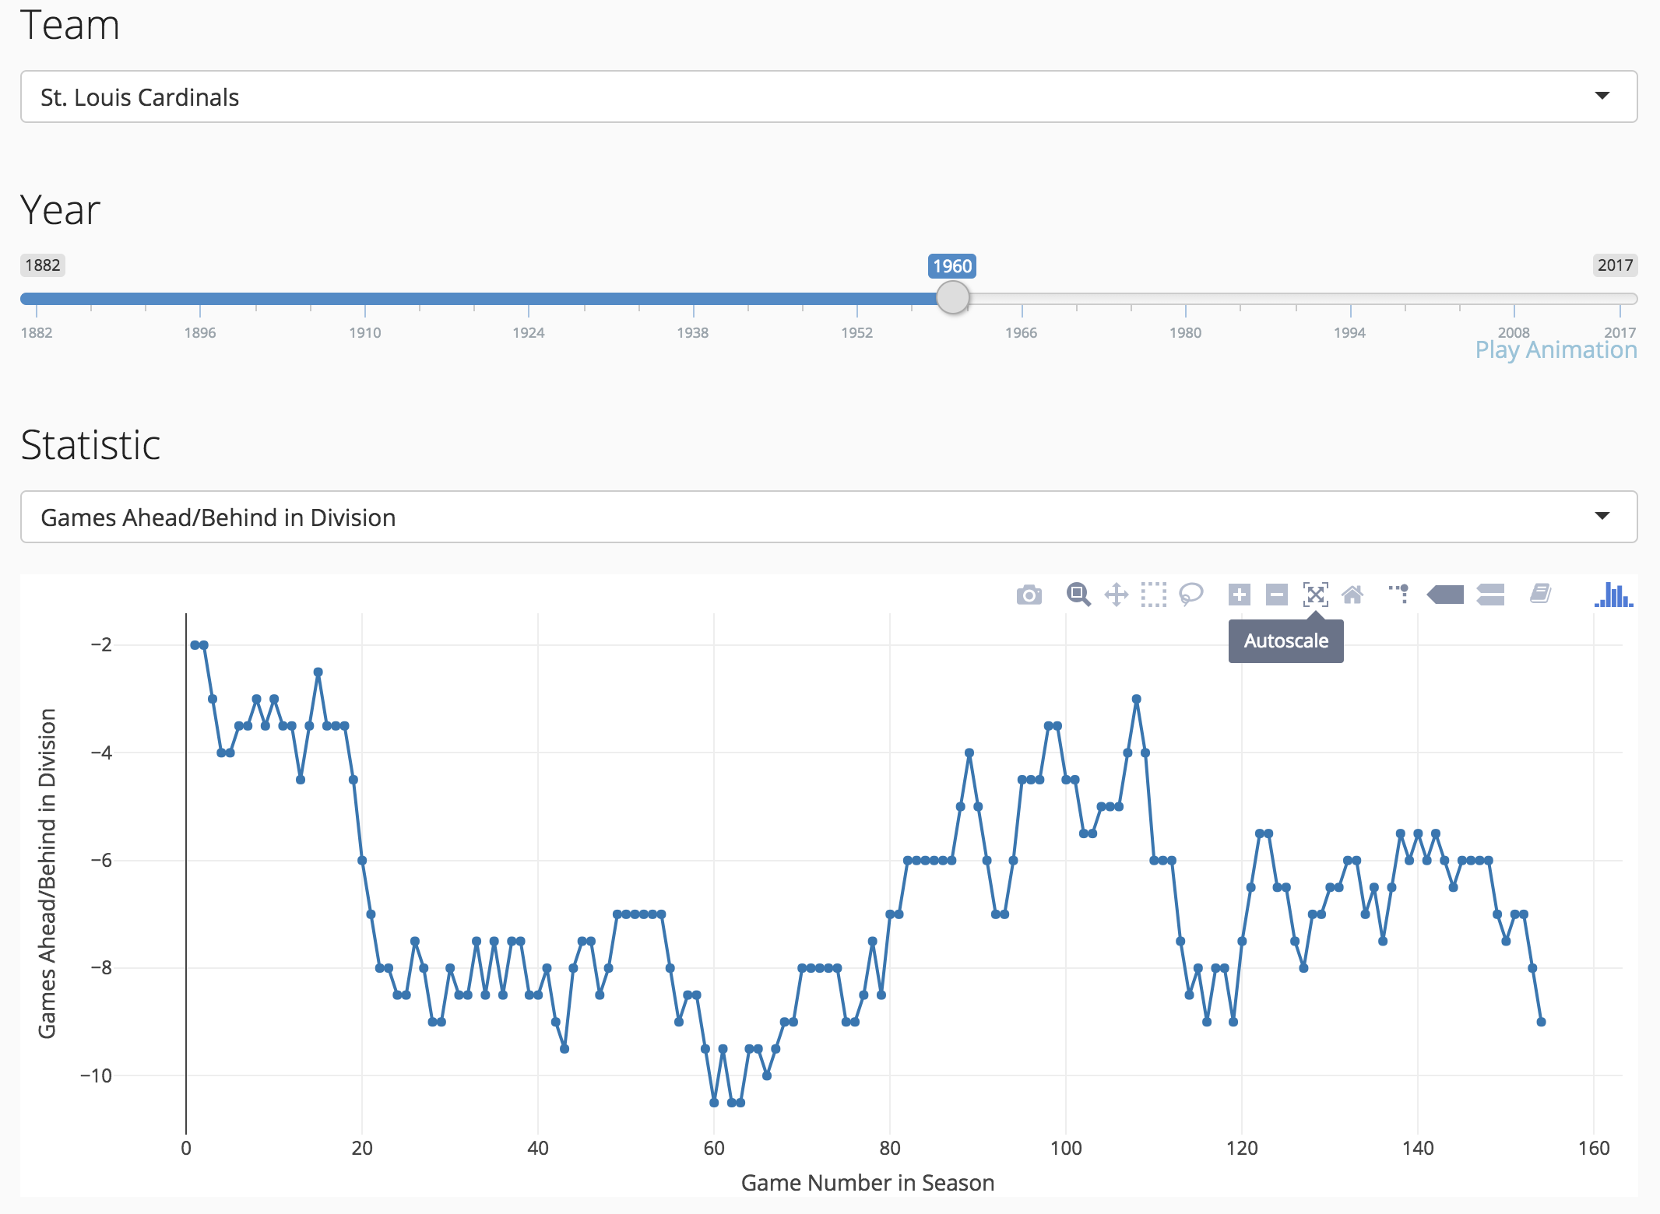
Task: Show closest data on hover icon
Action: pos(1445,595)
